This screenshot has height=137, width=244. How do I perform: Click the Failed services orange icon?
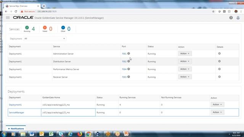point(45,28)
